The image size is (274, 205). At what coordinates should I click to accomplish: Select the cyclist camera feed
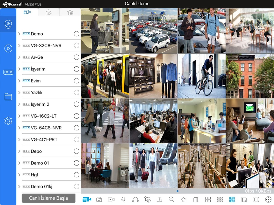coord(202,76)
